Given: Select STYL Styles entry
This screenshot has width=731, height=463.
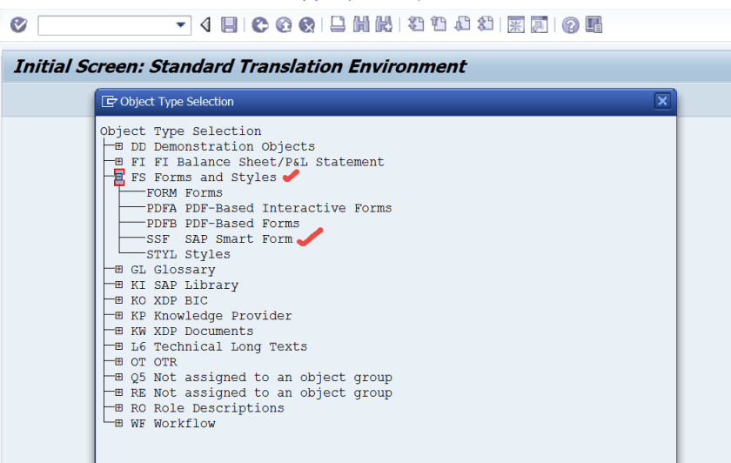Looking at the screenshot, I should (x=188, y=254).
